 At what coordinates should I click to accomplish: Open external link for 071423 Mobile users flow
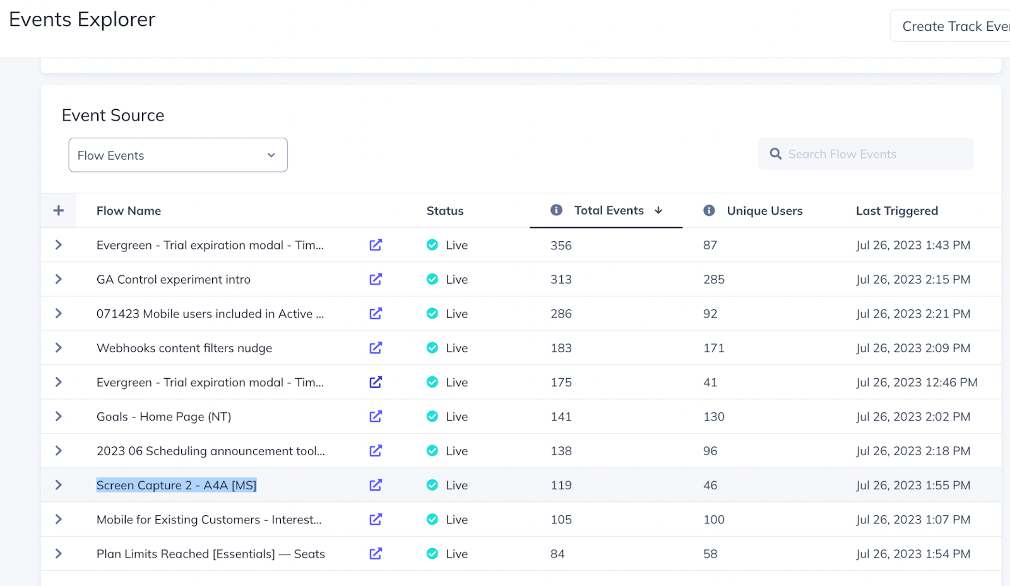click(376, 314)
